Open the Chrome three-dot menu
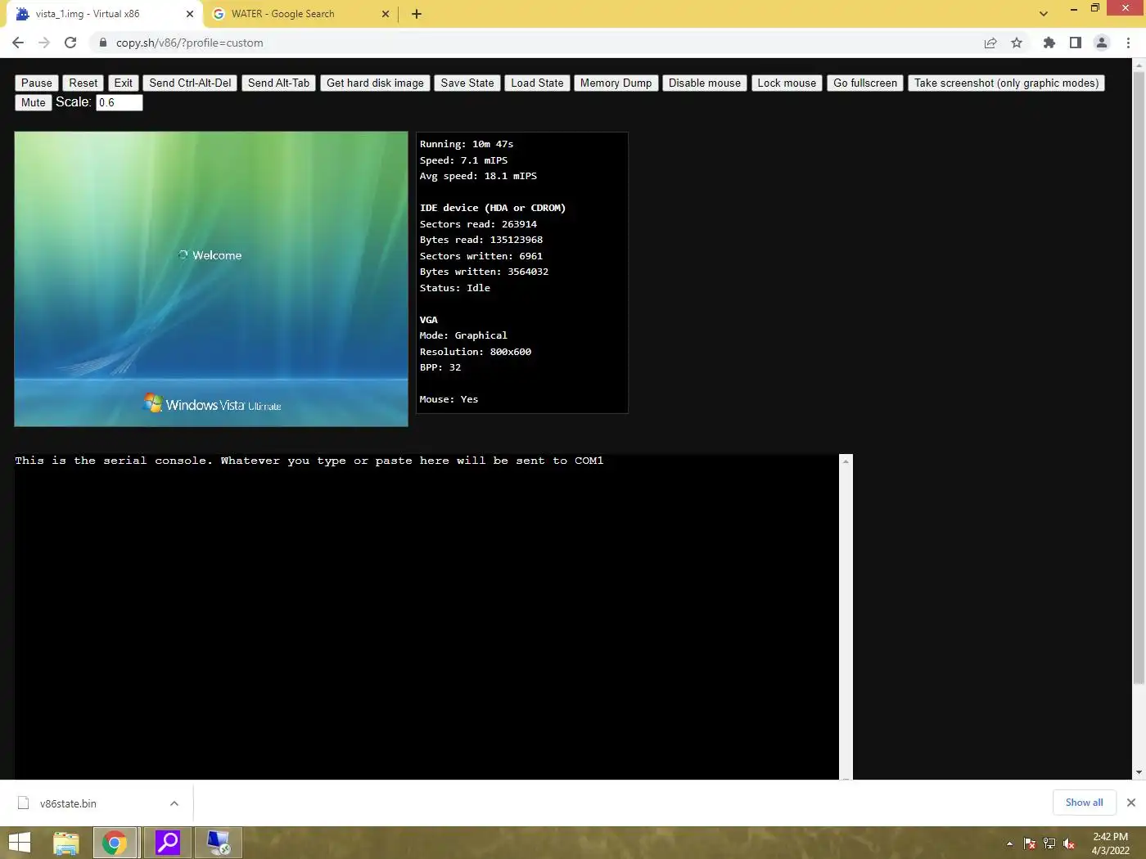 (1129, 43)
